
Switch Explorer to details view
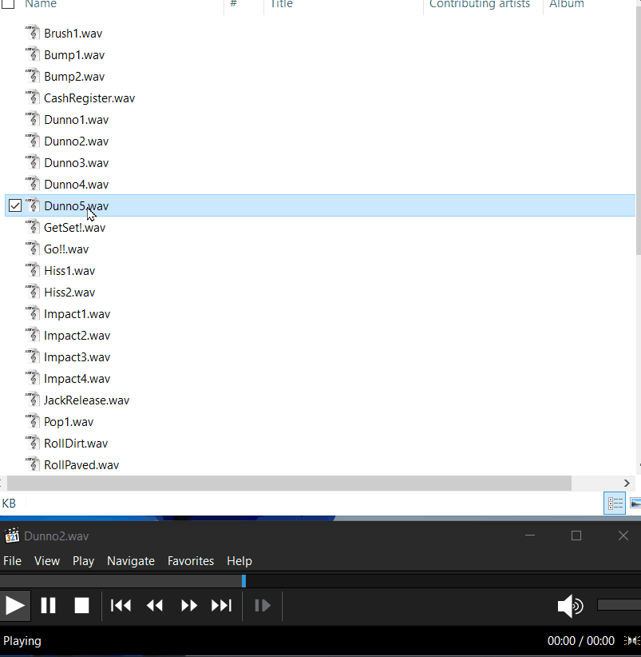615,503
